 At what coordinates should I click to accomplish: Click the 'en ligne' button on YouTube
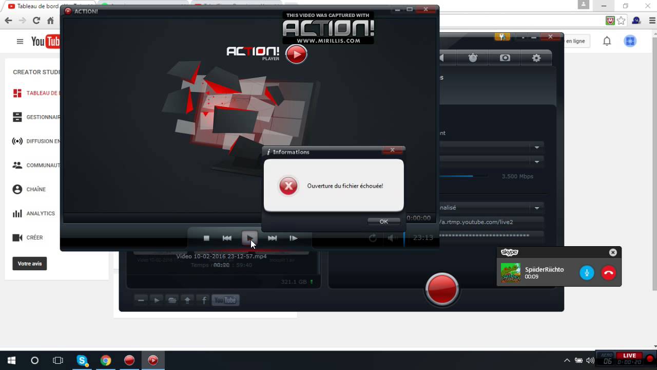(x=576, y=41)
